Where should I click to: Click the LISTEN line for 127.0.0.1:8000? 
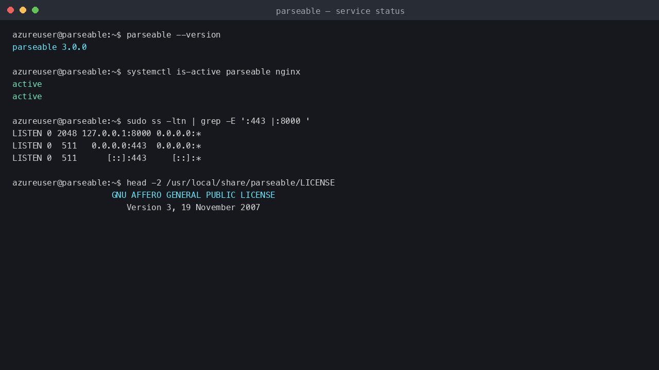(107, 134)
